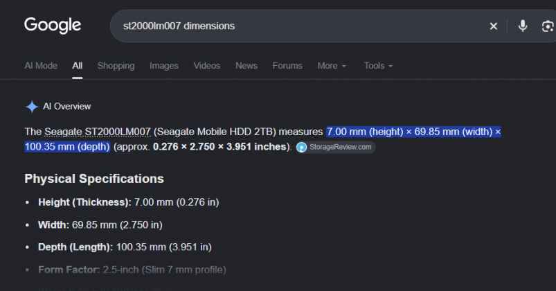Select the All results tab
This screenshot has width=556, height=291.
(78, 66)
